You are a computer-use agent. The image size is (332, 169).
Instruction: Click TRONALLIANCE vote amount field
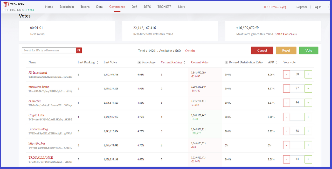(297, 159)
